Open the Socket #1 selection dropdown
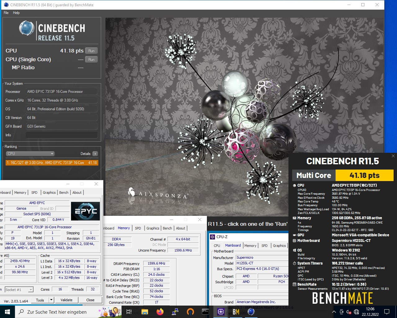The image size is (397, 318). tap(19, 289)
